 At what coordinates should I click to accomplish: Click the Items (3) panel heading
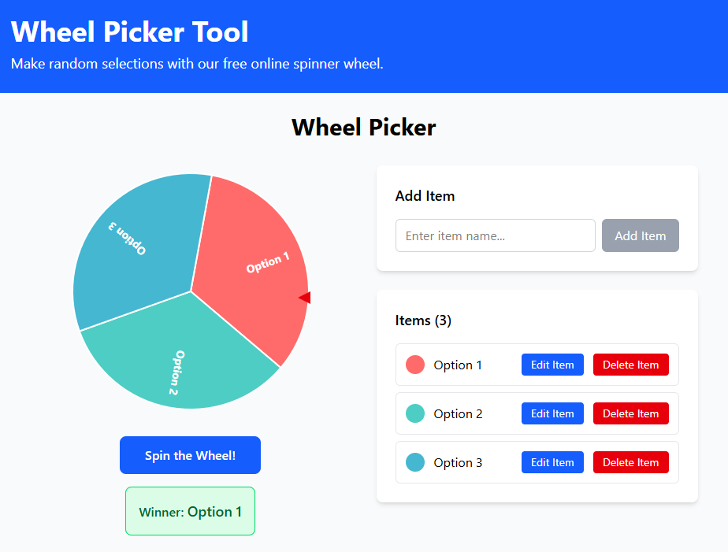coord(423,320)
